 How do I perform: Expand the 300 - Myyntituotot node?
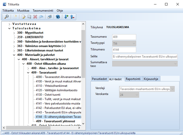pyautogui.click(x=14, y=33)
